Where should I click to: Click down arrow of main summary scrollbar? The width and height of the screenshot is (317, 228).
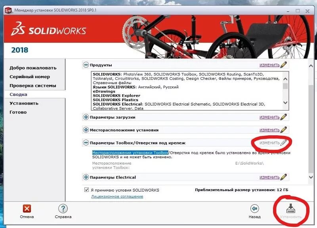(x=311, y=177)
